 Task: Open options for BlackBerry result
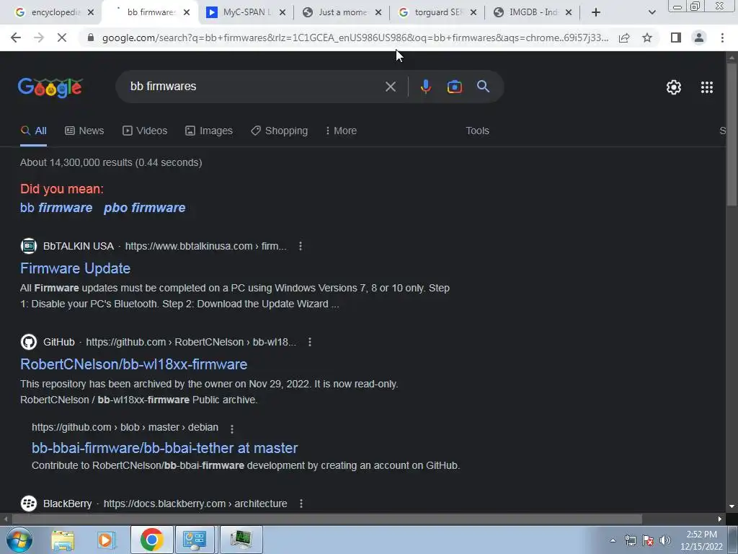[x=301, y=504]
